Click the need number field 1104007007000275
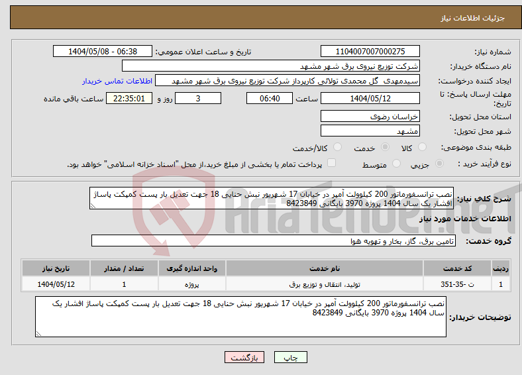The image size is (522, 375). click(370, 51)
